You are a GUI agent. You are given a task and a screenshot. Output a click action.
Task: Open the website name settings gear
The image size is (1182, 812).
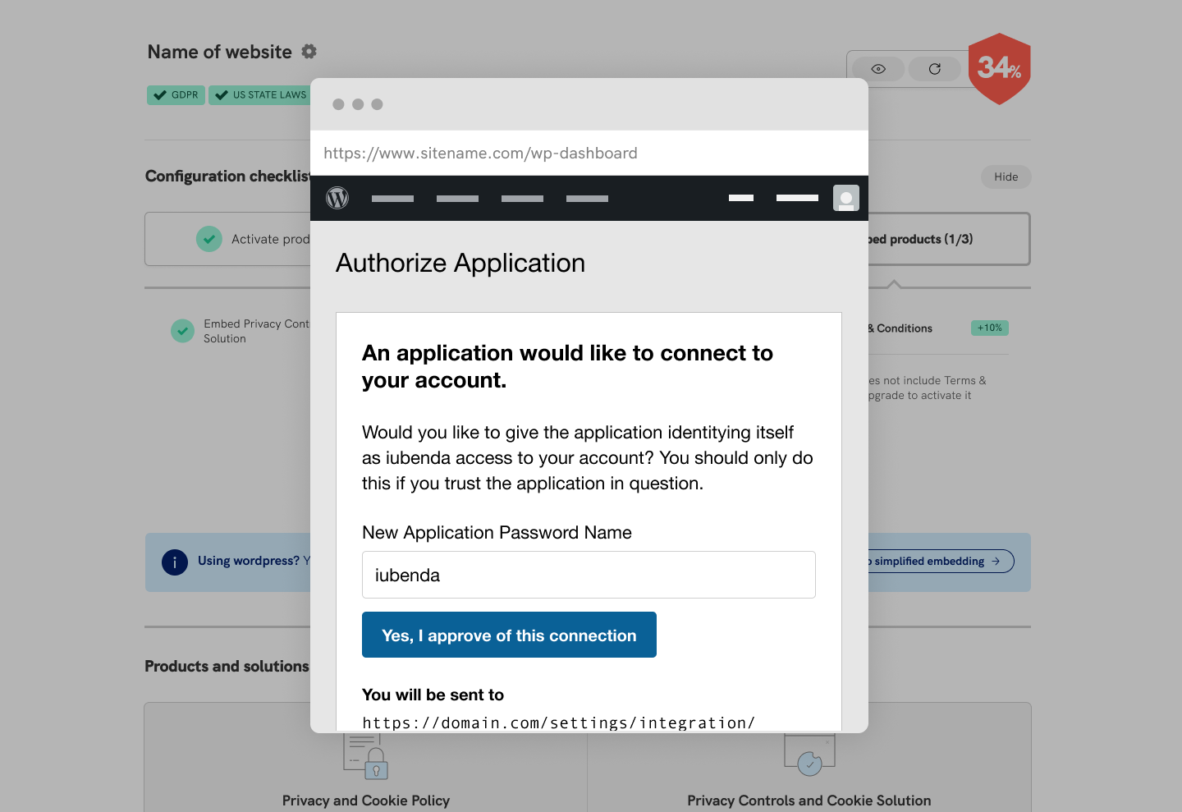(309, 51)
